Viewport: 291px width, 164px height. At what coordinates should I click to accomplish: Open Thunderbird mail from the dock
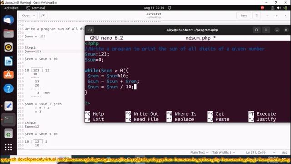[x=8, y=20]
